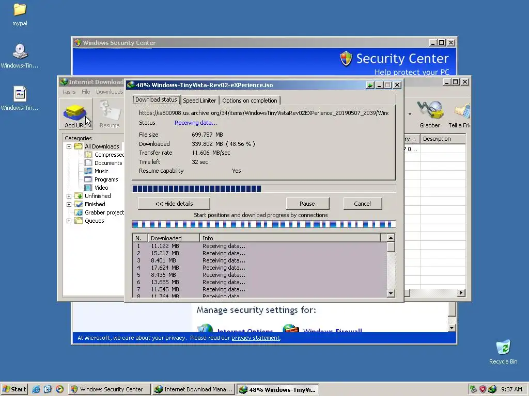Click the Downloaded column header in connections list
The width and height of the screenshot is (529, 396).
click(x=174, y=238)
